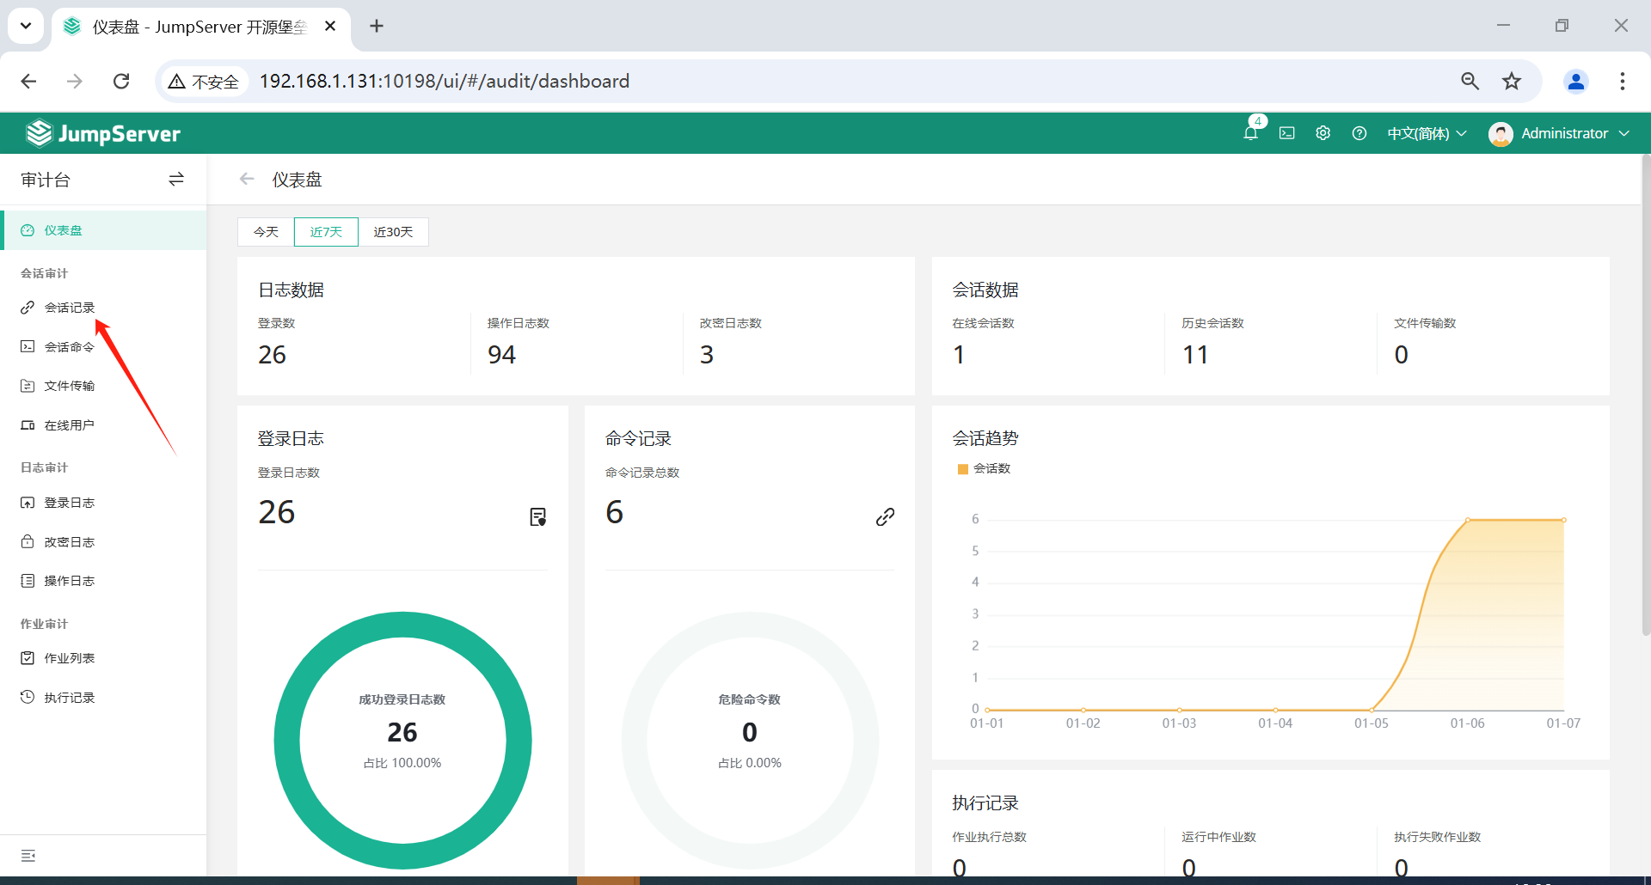Click the JumpServer logo

[x=103, y=133]
